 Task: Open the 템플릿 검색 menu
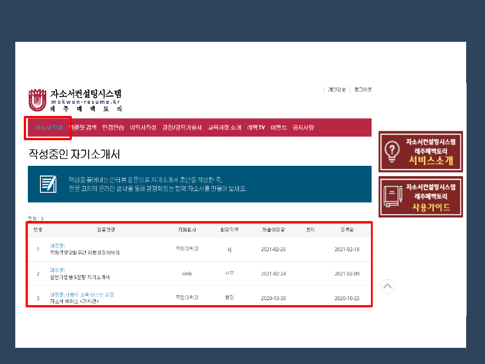[x=83, y=128]
